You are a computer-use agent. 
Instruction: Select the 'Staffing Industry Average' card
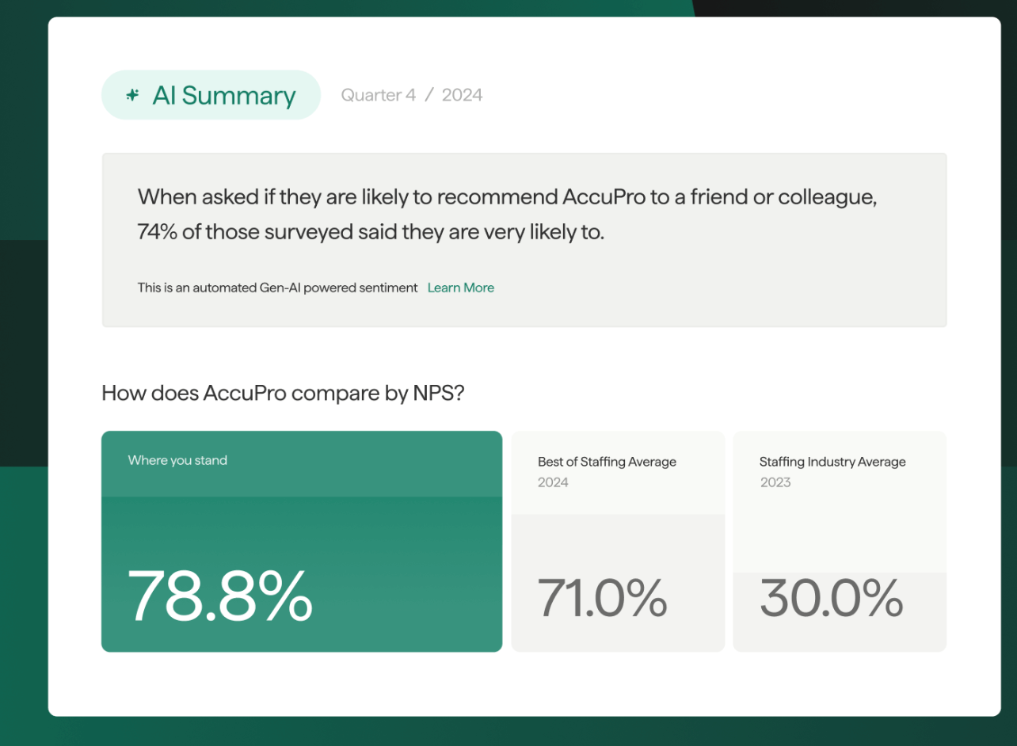point(840,541)
